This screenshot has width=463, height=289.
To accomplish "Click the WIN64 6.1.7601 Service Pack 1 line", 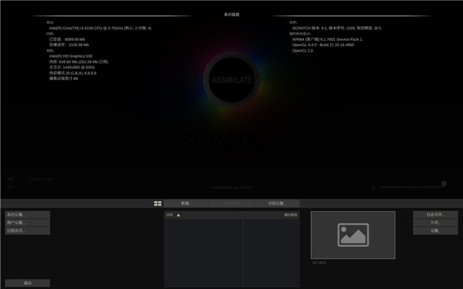I will (x=327, y=39).
